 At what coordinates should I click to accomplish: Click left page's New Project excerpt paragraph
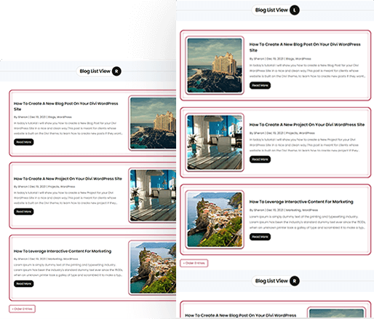[65, 198]
